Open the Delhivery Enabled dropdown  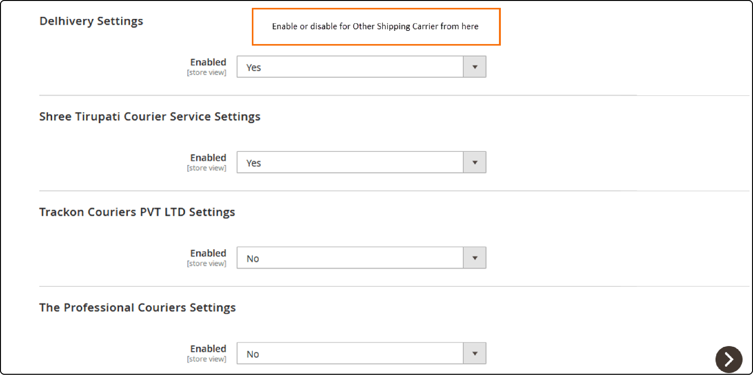click(x=361, y=67)
